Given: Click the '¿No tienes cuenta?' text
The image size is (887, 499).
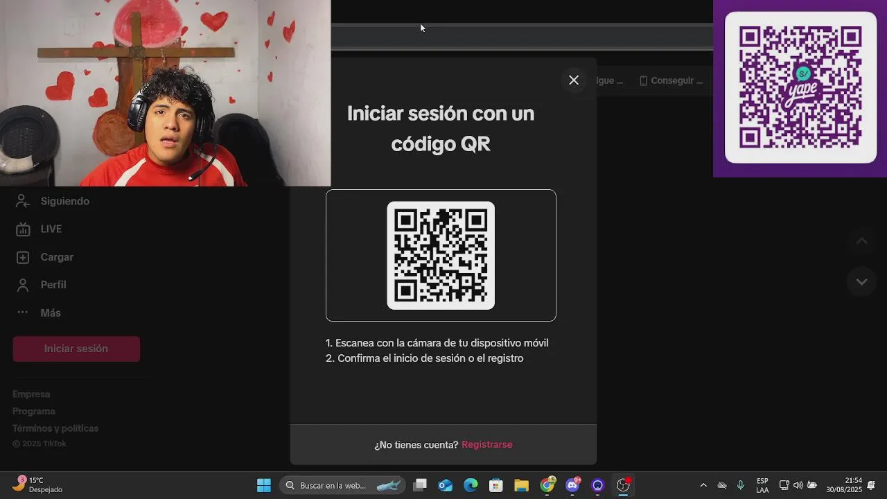Looking at the screenshot, I should [x=416, y=445].
